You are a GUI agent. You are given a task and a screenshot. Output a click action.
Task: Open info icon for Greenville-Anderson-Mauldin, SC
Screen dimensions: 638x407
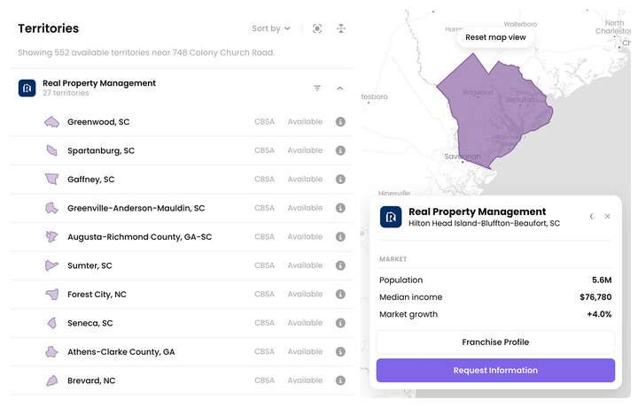point(340,208)
